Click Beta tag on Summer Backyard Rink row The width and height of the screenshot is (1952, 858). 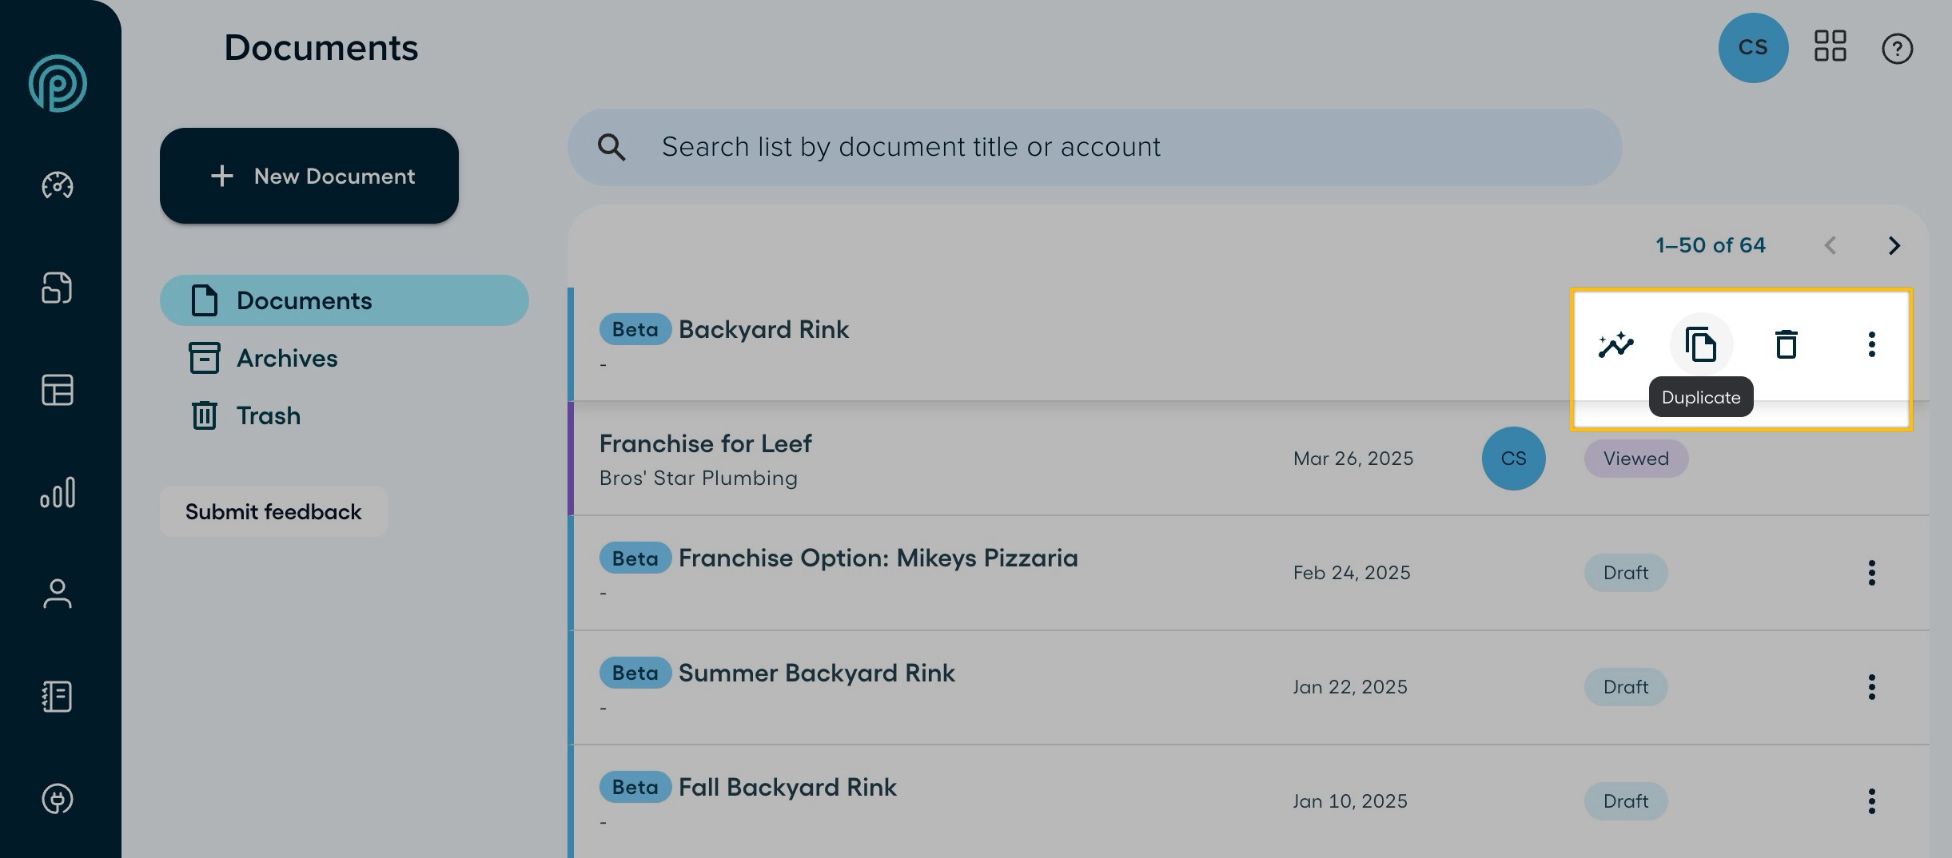click(x=635, y=673)
